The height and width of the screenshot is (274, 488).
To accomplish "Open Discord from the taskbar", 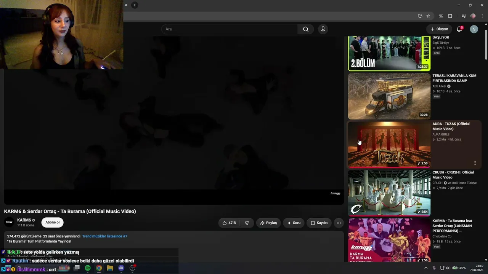I will [x=121, y=268].
